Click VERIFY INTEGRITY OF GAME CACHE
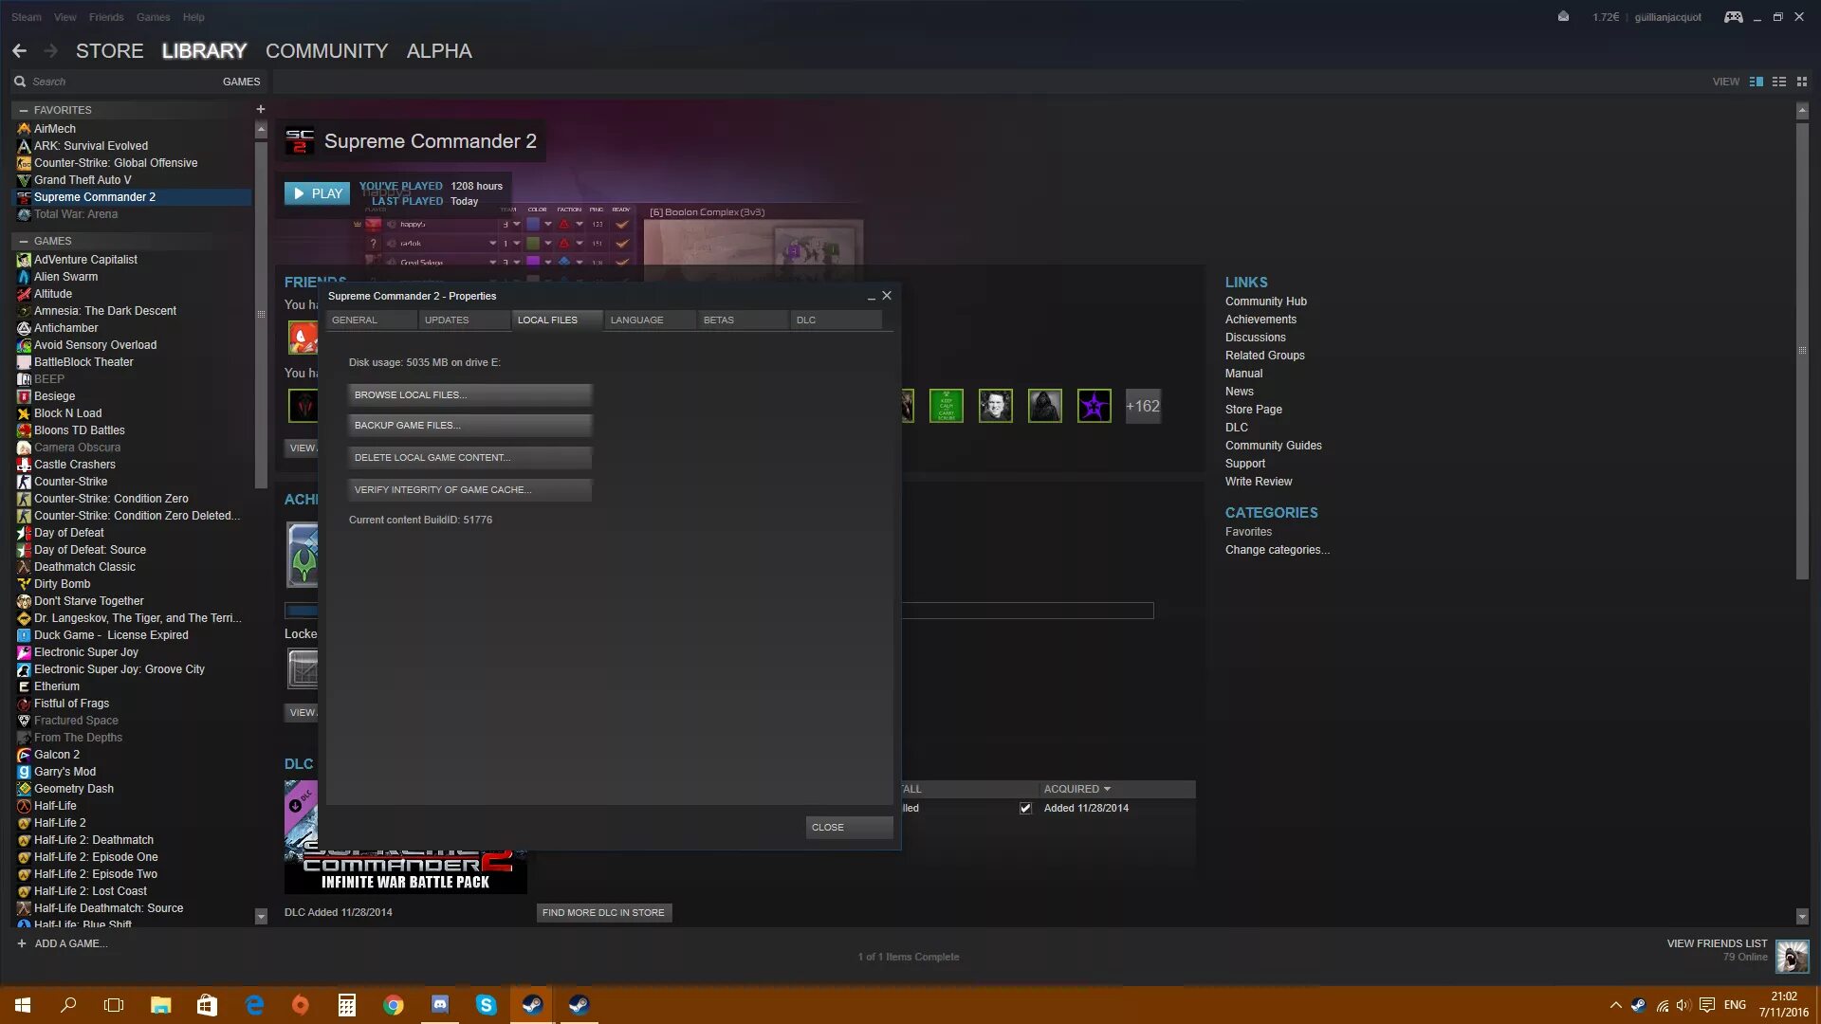Viewport: 1821px width, 1024px height. [469, 489]
